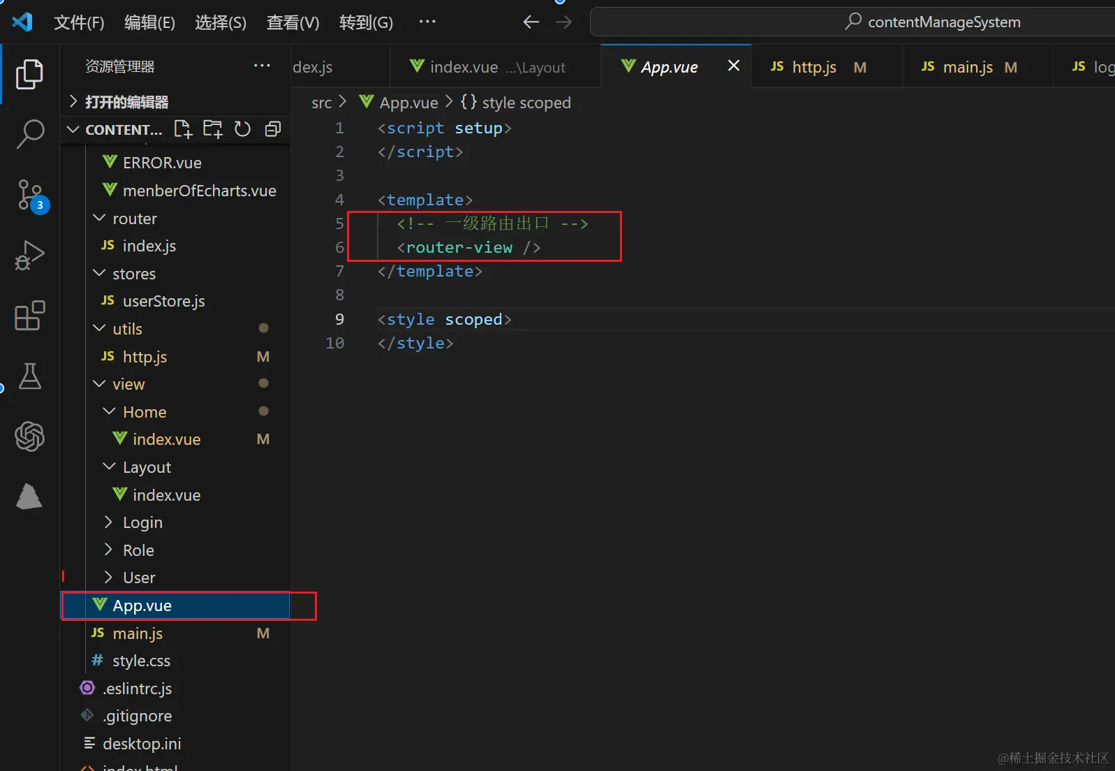
Task: Open the overflow menu in menu bar
Action: 427,22
